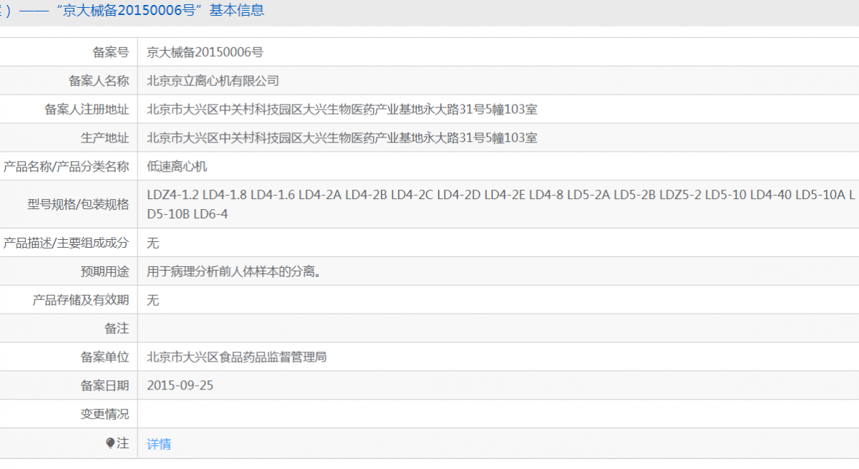Select the date 2015-09-25
This screenshot has width=859, height=469.
(180, 386)
